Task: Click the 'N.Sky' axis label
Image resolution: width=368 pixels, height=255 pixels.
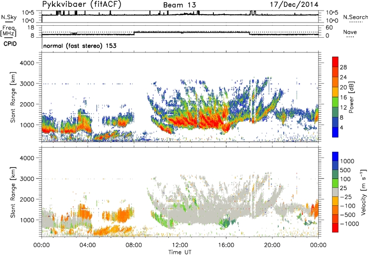Action: [9, 17]
